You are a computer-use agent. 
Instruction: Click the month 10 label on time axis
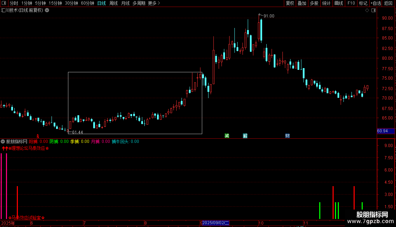[x=261, y=223]
